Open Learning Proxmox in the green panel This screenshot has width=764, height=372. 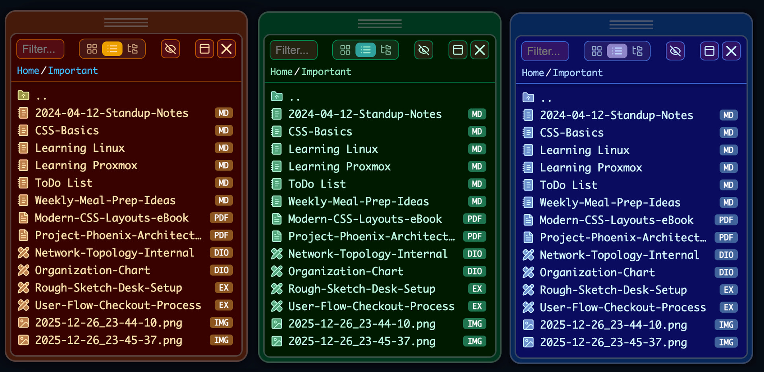tap(339, 166)
